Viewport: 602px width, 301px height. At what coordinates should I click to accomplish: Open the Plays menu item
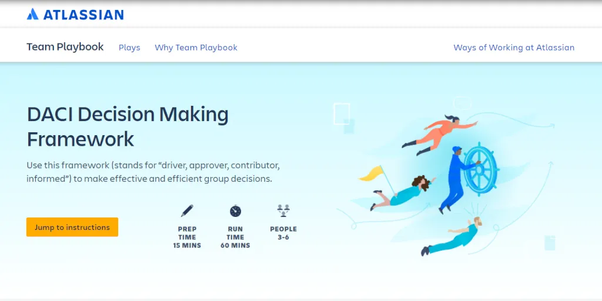[x=129, y=48]
